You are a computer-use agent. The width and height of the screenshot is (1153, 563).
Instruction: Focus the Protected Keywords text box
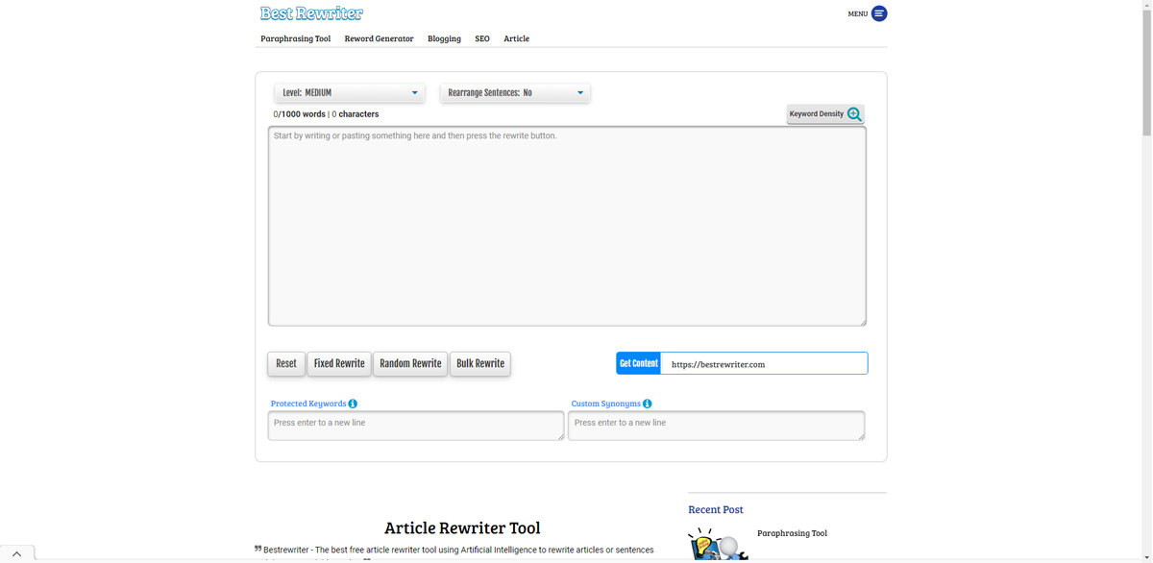(415, 426)
